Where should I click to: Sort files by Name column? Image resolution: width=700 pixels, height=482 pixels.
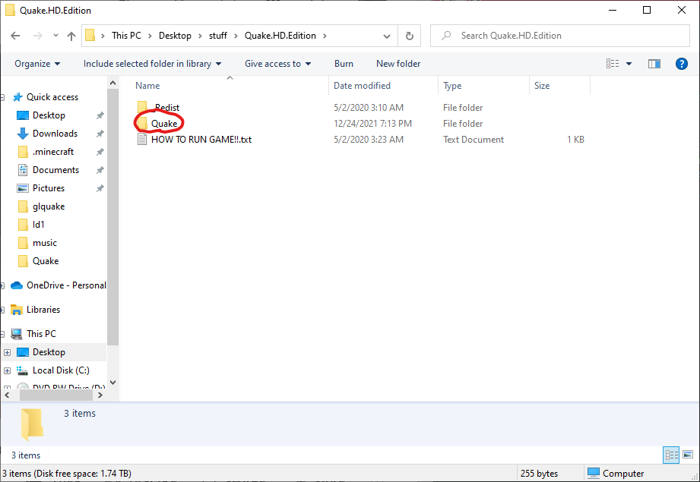coord(147,86)
